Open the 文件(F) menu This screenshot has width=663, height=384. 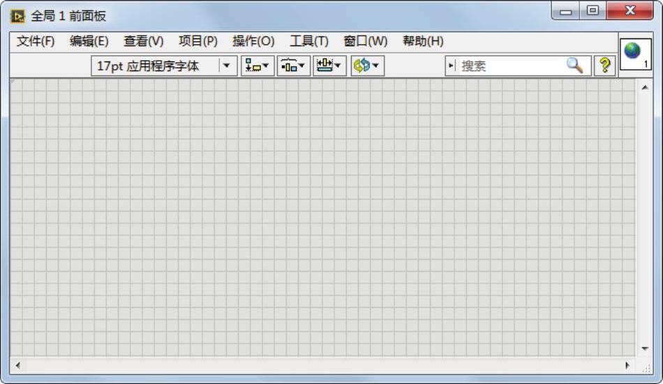pyautogui.click(x=36, y=41)
